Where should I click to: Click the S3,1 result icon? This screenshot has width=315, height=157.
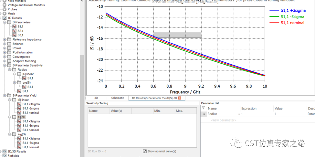click(x=15, y=35)
